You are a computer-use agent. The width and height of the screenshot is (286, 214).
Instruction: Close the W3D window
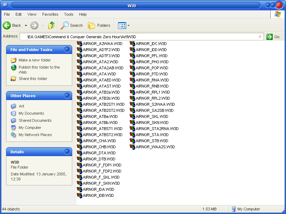[279, 5]
